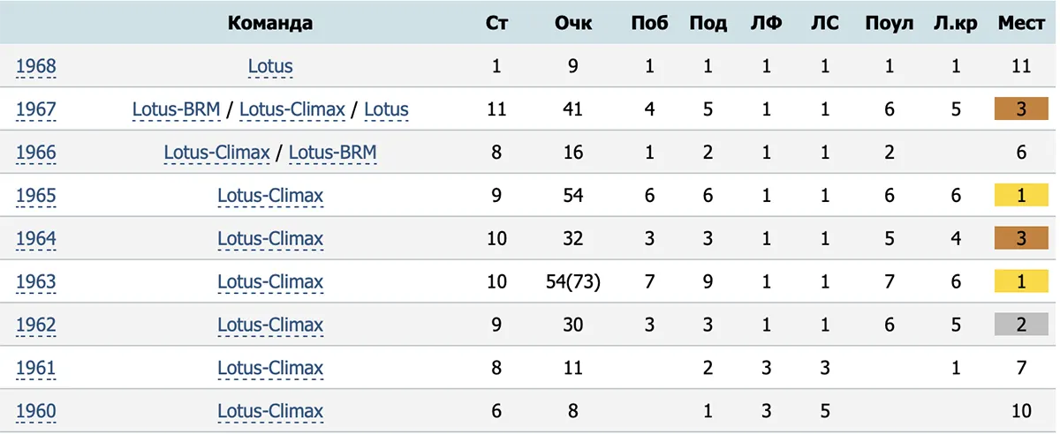Open the 1968 season link
1060x434 pixels.
click(35, 67)
